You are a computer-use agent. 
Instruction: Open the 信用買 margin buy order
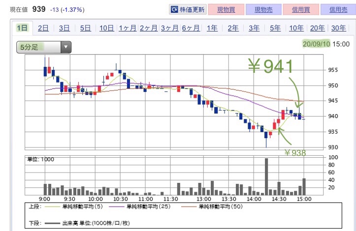click(x=301, y=9)
